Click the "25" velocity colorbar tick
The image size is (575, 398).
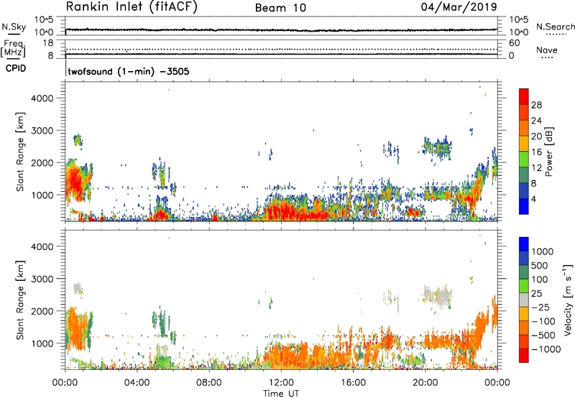(537, 294)
